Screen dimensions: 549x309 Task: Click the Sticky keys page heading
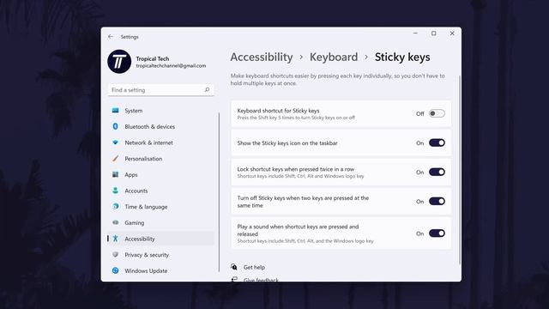(x=402, y=58)
